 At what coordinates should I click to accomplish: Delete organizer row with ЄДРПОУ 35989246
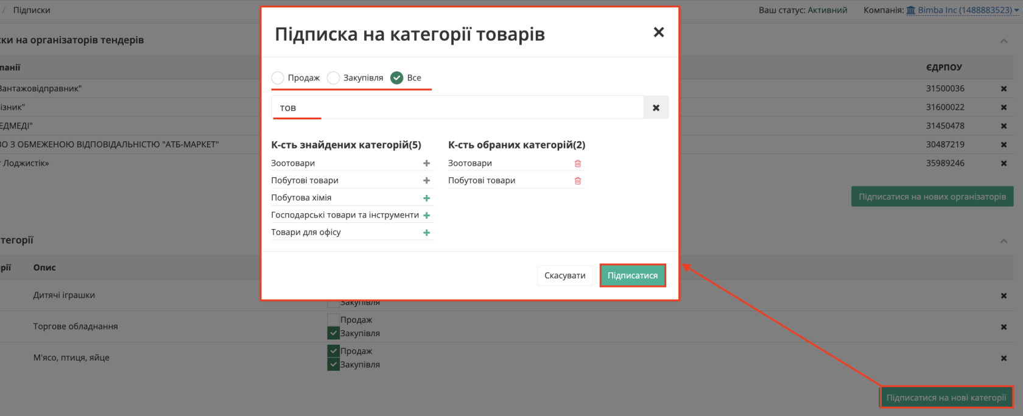(1004, 163)
